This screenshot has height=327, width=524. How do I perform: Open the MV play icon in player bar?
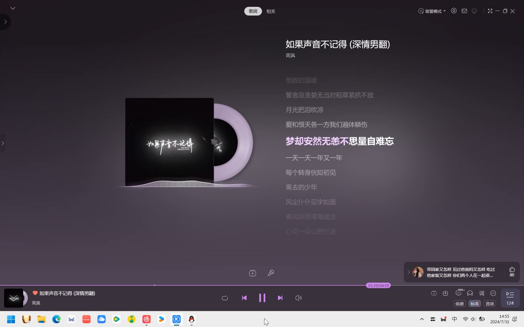pyautogui.click(x=434, y=293)
